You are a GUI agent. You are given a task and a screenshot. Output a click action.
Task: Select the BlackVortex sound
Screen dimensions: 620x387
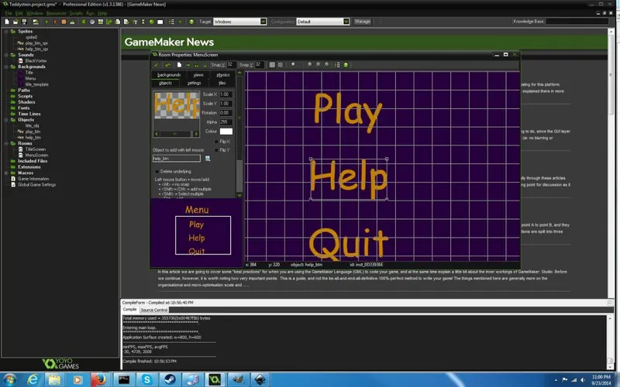click(36, 61)
